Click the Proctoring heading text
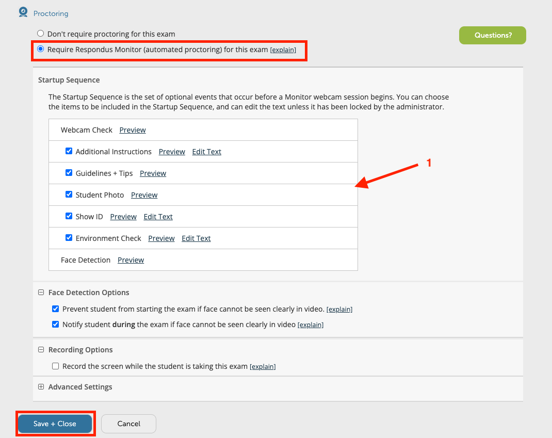This screenshot has width=552, height=438. 51,13
